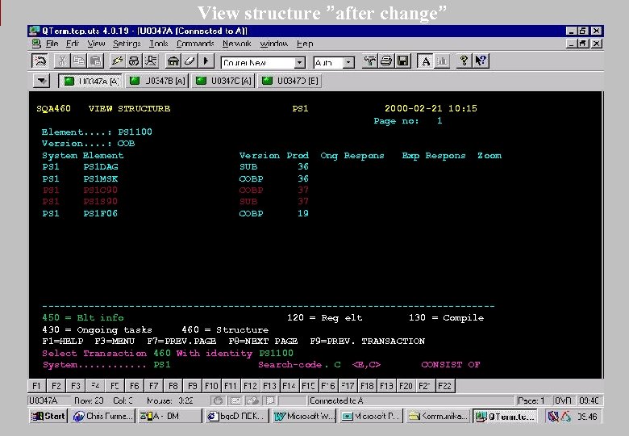Click the keyboard icon in status bar
The height and width of the screenshot is (436, 629).
click(235, 400)
